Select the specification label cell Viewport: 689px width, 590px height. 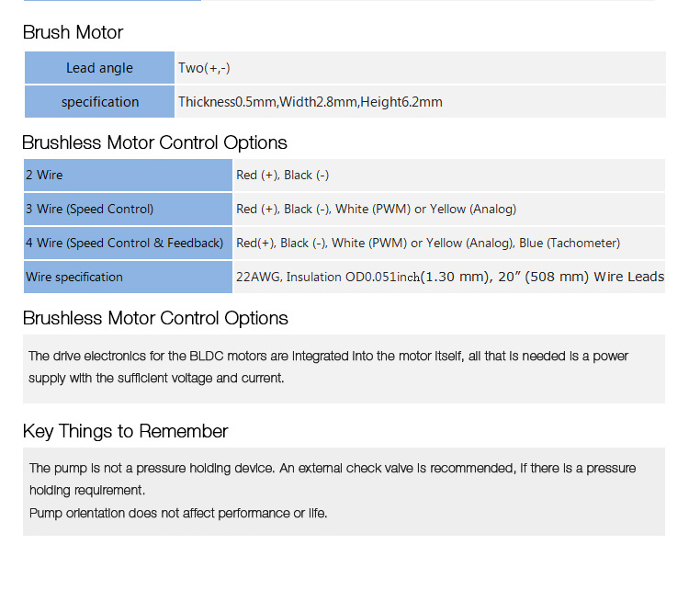(x=100, y=102)
